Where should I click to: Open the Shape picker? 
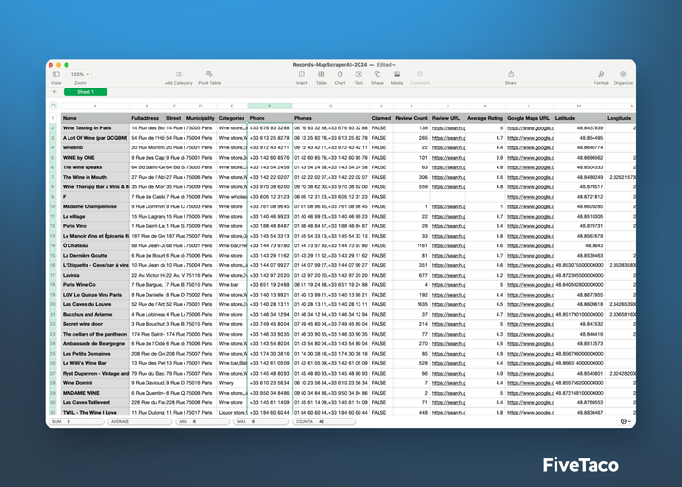pyautogui.click(x=378, y=74)
